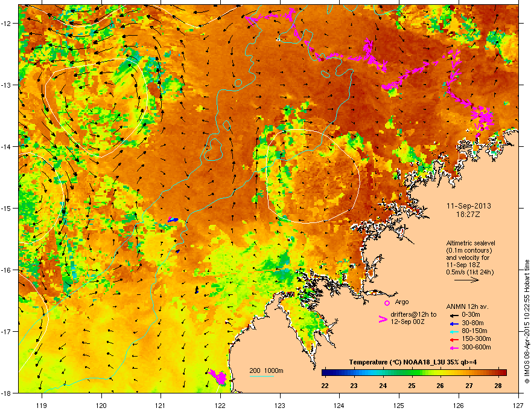This screenshot has height=411, width=531.
Task: Click the longitude axis label '123'
Action: [x=280, y=405]
